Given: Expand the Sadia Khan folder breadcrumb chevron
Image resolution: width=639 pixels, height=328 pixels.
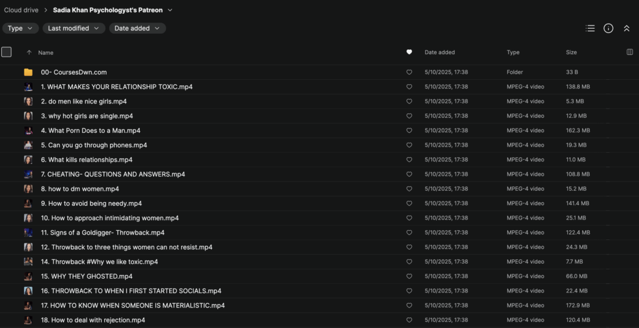Looking at the screenshot, I should click(170, 10).
